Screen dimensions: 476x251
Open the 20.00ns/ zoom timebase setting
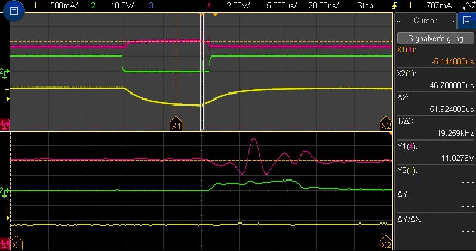(324, 5)
